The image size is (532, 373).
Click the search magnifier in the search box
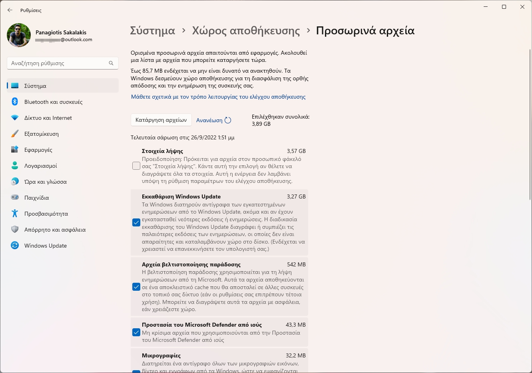point(111,63)
